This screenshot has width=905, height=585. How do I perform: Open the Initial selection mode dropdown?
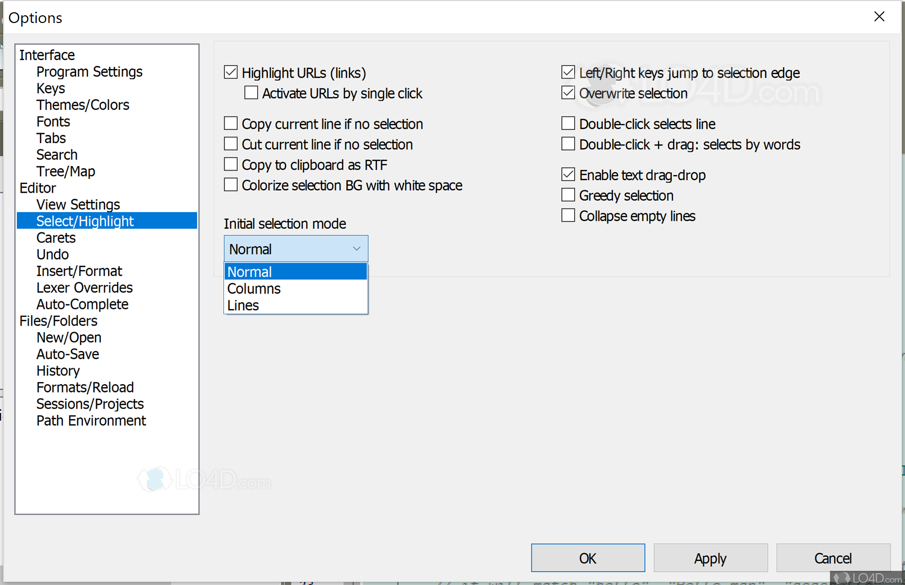pyautogui.click(x=356, y=248)
